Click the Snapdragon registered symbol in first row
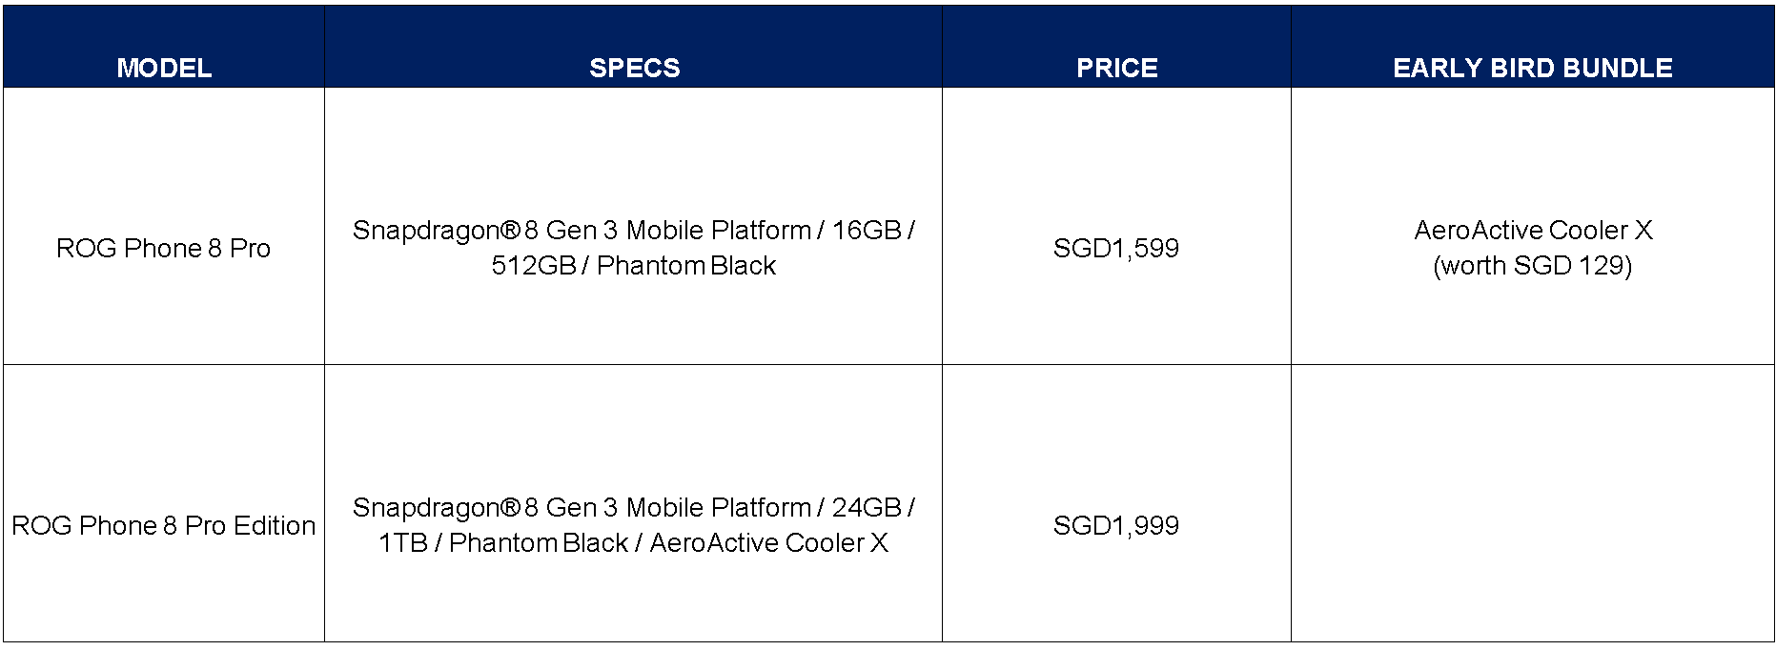1776x650 pixels. [510, 230]
